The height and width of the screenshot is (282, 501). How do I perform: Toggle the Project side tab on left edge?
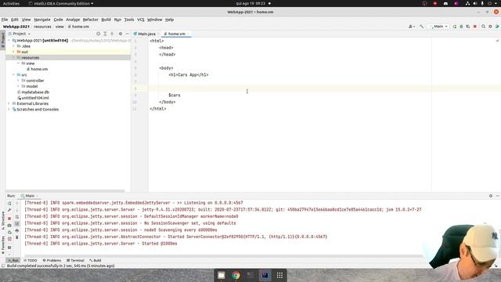tap(3, 40)
